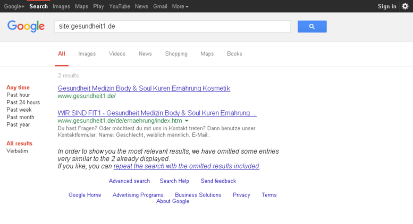
Task: Click the 'Du hast Fragen?' snippet text
Action: (x=156, y=132)
